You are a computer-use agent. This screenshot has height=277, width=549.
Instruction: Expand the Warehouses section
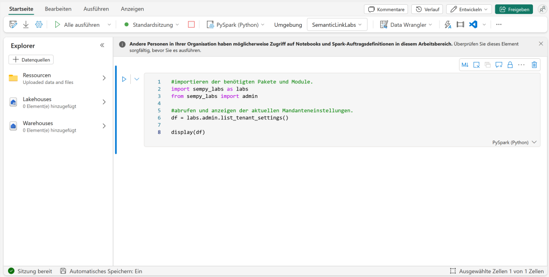point(104,126)
